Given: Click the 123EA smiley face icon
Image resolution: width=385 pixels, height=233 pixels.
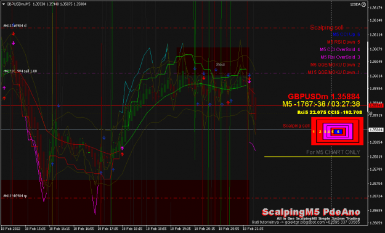Looking at the screenshot, I should [363, 4].
